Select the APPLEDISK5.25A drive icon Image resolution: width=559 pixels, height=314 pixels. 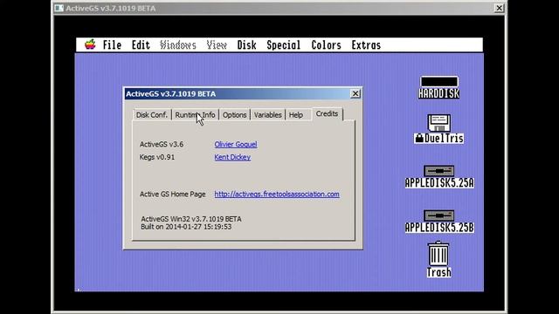pos(439,176)
